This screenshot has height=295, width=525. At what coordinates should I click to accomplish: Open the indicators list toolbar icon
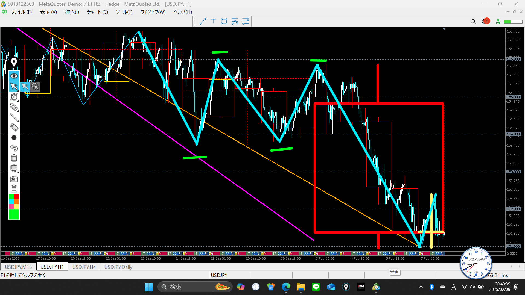click(235, 22)
